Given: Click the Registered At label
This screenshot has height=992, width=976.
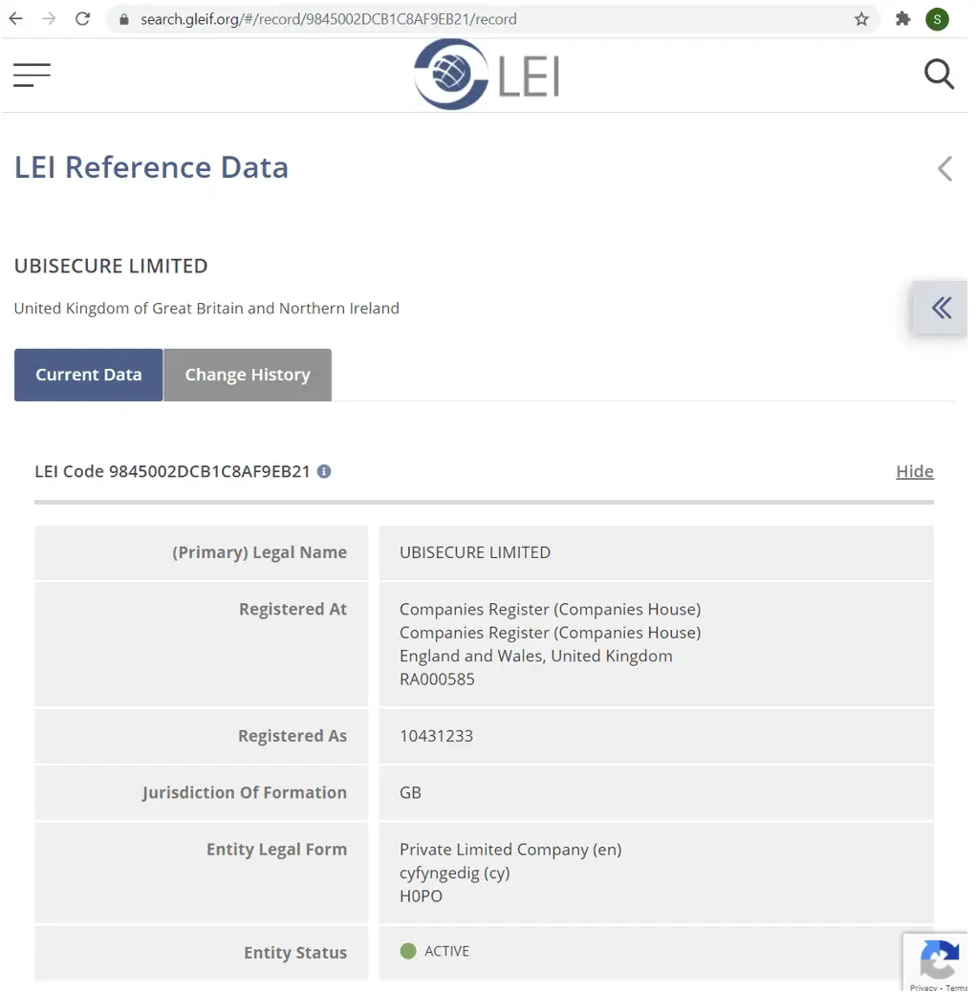Looking at the screenshot, I should [293, 609].
